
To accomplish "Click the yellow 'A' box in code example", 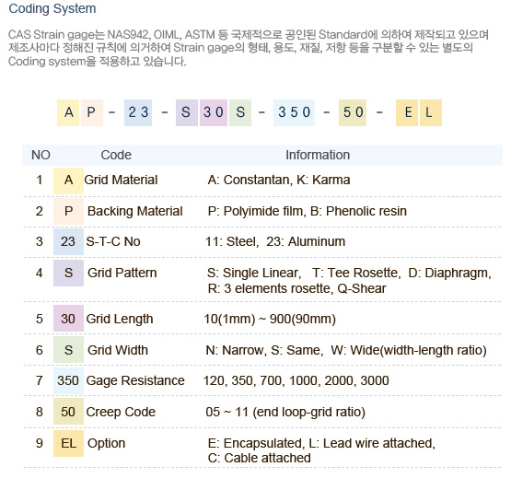I will point(68,112).
